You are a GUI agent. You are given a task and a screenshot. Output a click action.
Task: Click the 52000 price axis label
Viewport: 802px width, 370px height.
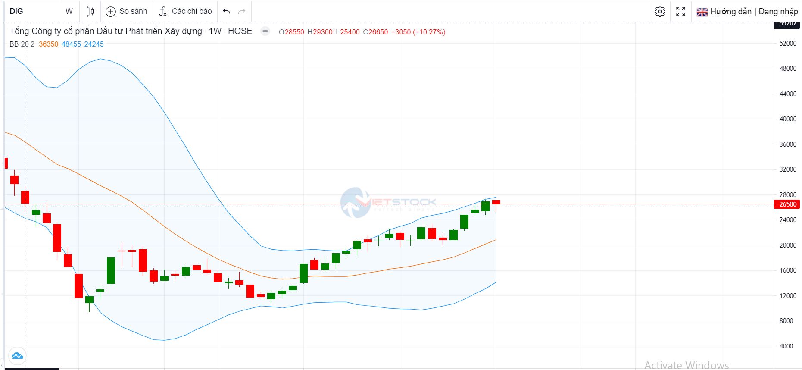(x=788, y=44)
